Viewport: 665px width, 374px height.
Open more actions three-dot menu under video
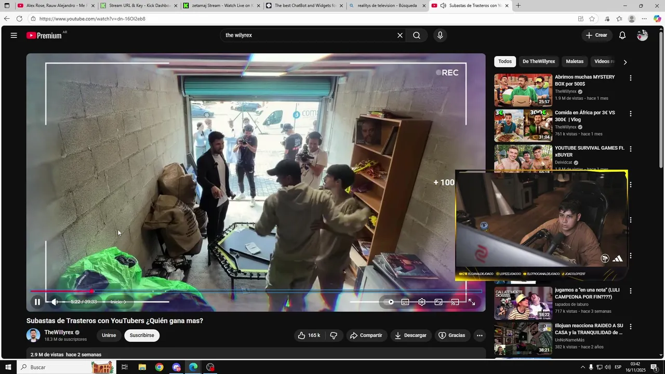pos(480,336)
